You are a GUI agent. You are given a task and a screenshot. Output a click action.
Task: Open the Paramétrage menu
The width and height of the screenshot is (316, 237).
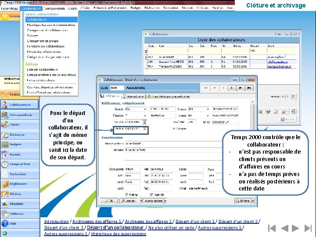coord(10,8)
